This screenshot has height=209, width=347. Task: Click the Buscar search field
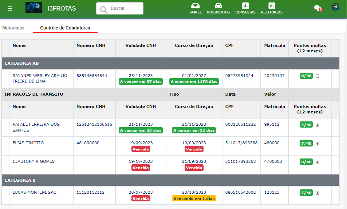tap(120, 8)
